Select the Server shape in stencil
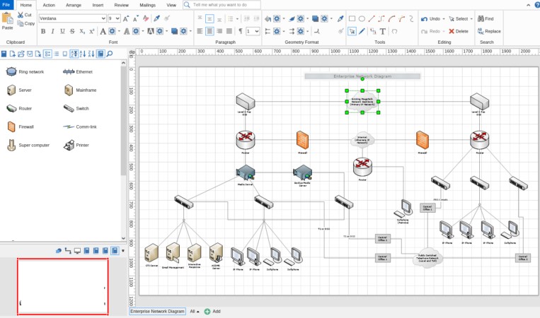 [x=19, y=90]
